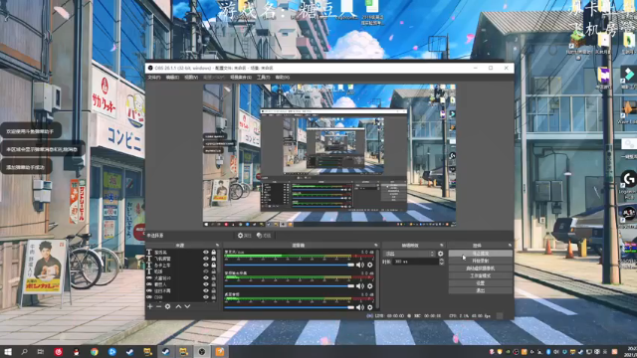Move the selected source down with the arrow icon

(x=187, y=306)
